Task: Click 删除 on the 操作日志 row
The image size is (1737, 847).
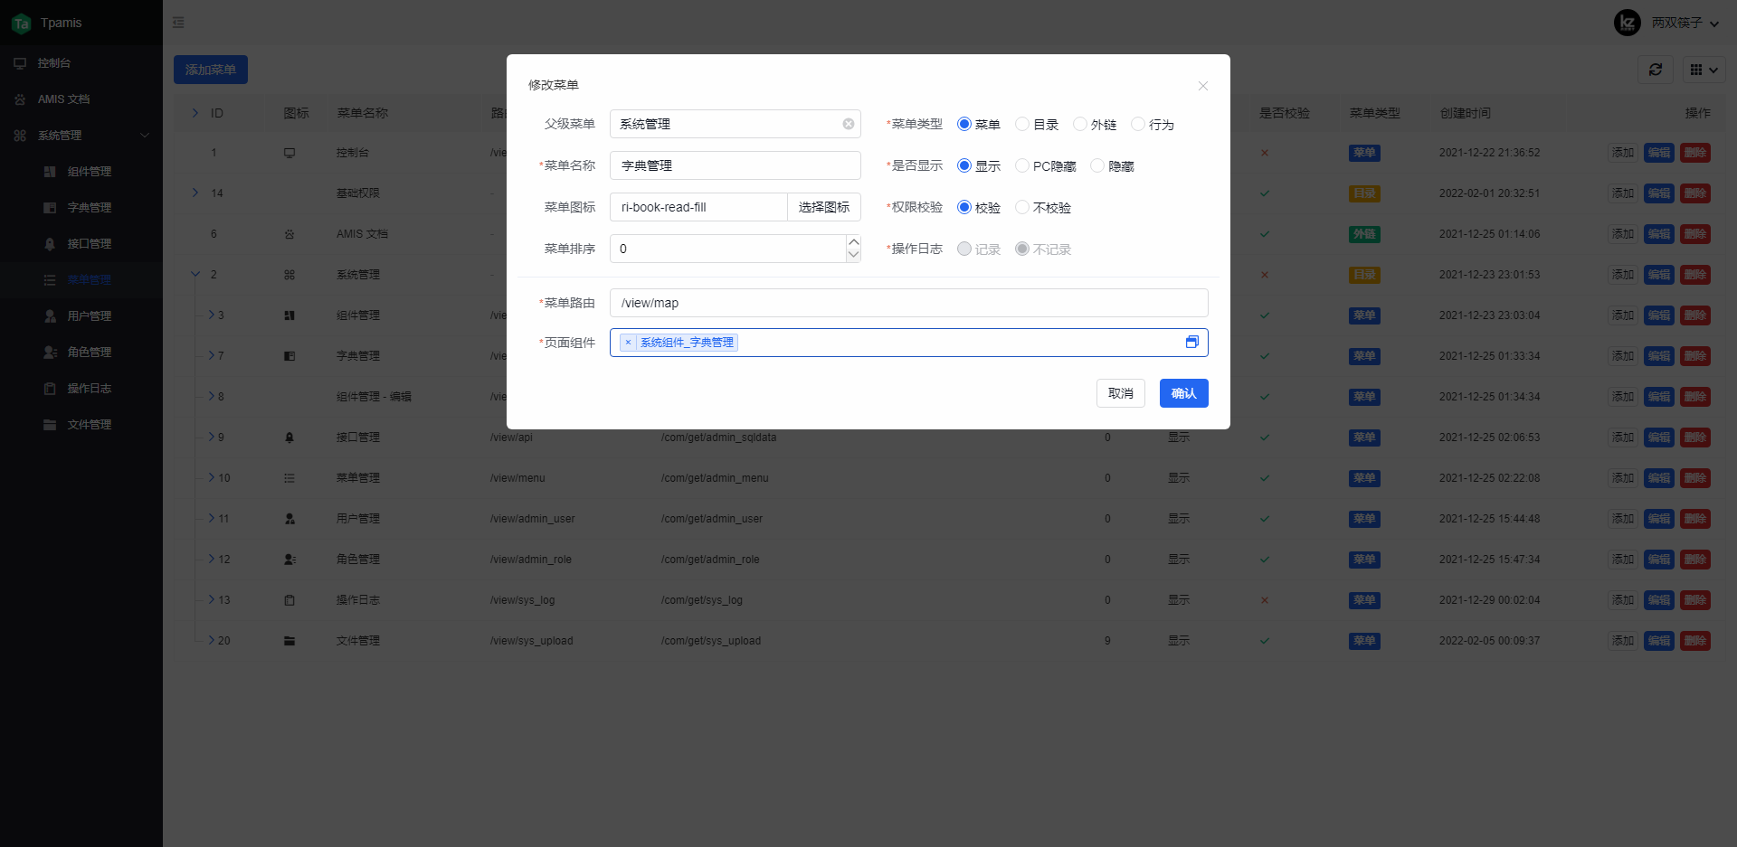Action: (x=1695, y=600)
